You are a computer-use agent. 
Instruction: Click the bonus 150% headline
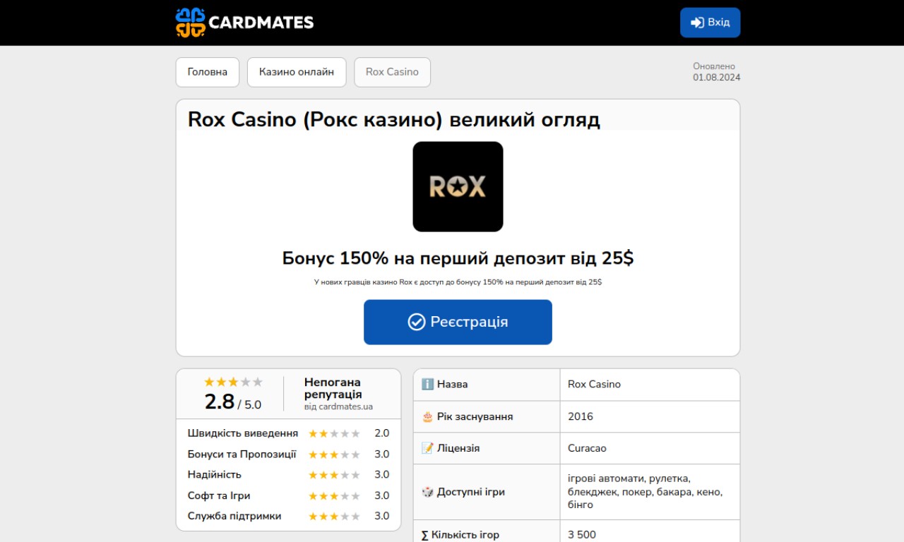coord(458,258)
